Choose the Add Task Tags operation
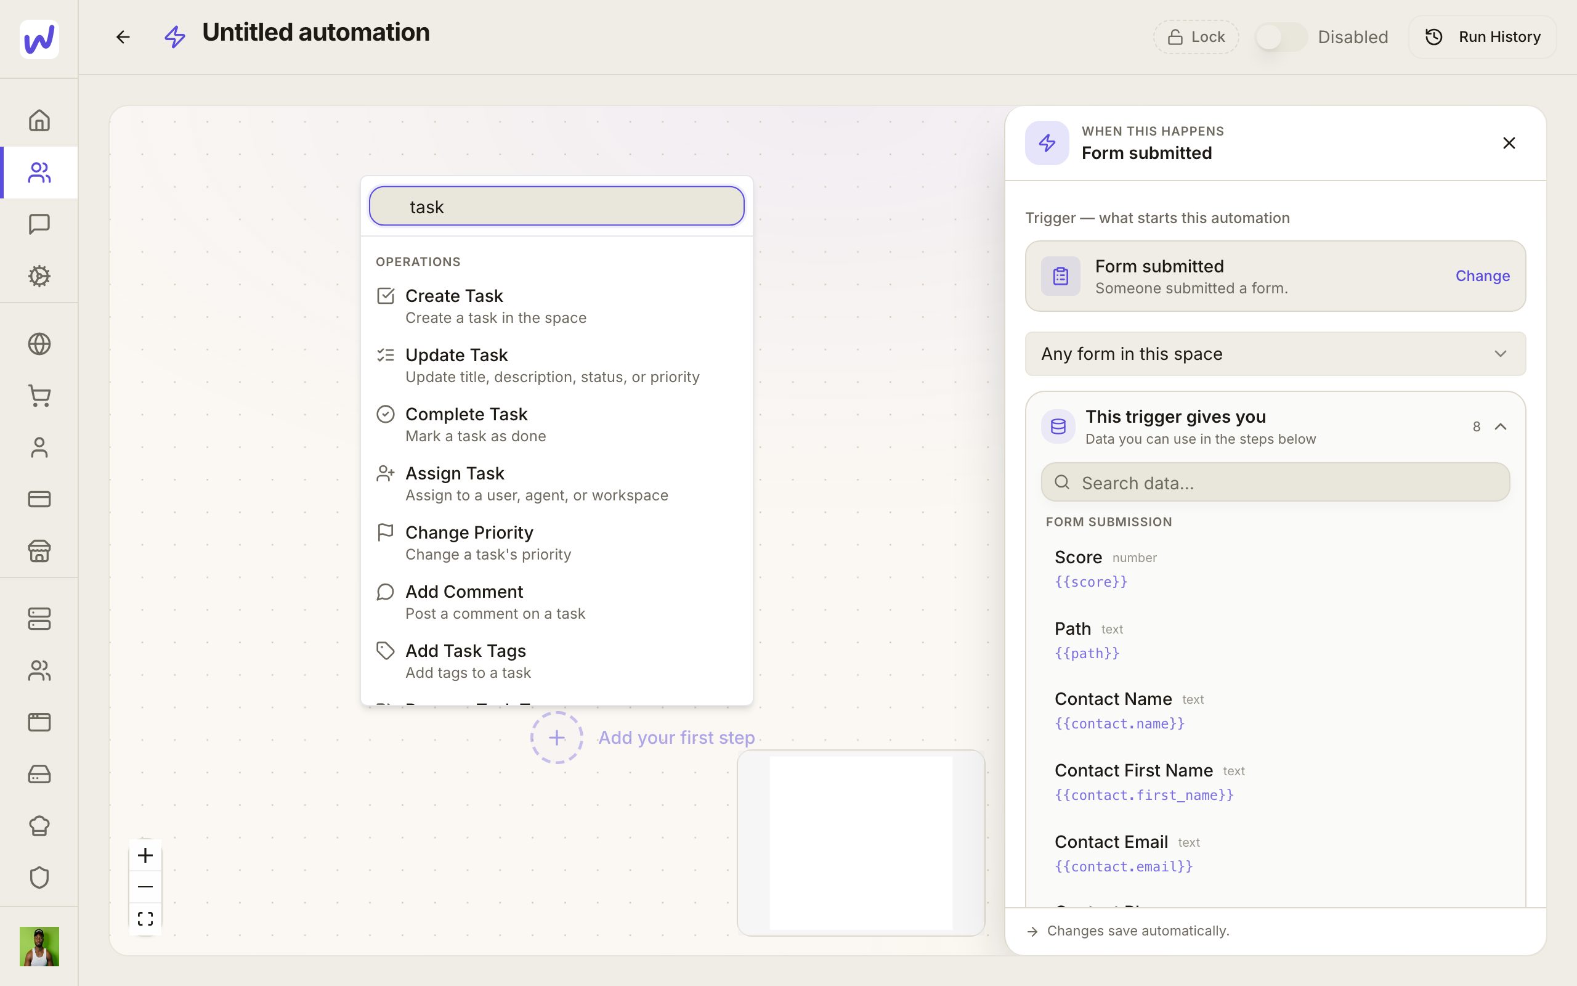The image size is (1577, 986). point(556,661)
